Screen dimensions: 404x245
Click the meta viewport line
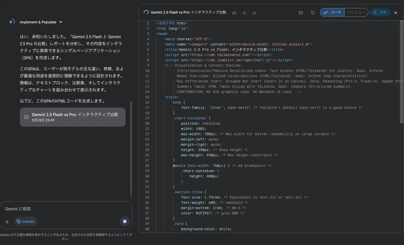coord(238,44)
